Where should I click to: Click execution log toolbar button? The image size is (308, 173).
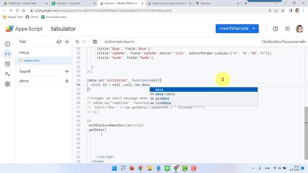coord(119,42)
